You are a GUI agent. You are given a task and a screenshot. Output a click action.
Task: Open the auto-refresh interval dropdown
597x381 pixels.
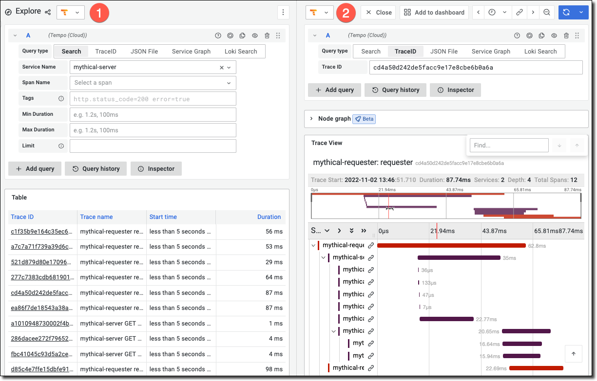click(580, 12)
